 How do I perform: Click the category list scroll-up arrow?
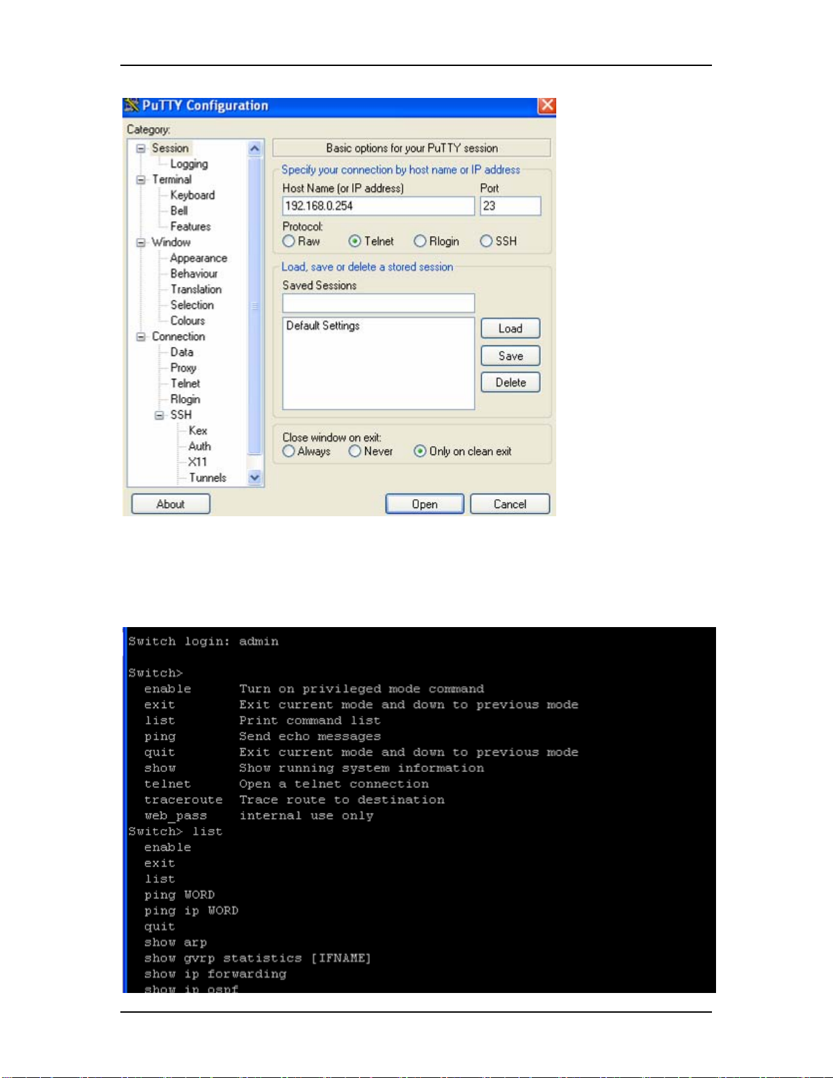[x=255, y=148]
